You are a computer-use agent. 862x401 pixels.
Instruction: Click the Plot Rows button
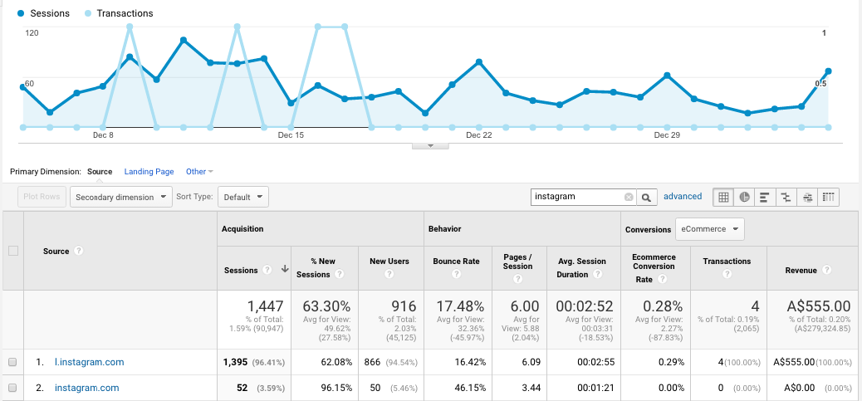[x=42, y=197]
